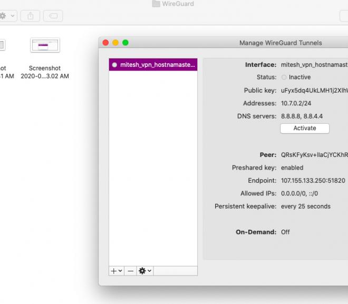
Task: Click the Finder tags toolbar icon
Action: point(53,16)
